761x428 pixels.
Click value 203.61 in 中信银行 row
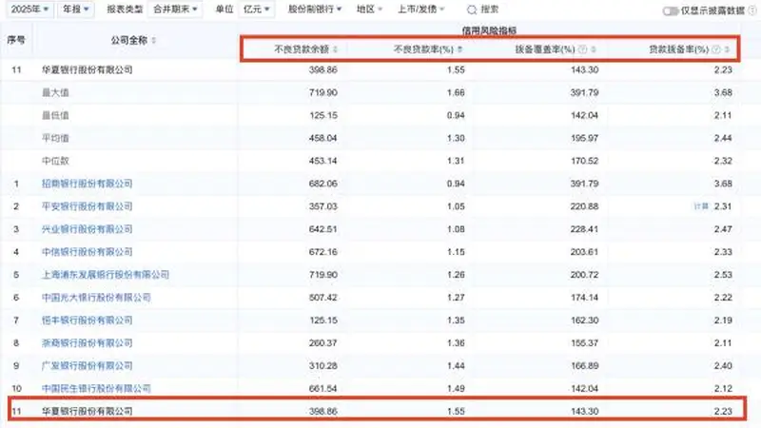click(x=584, y=252)
